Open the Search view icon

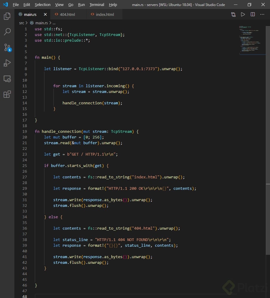pos(7,32)
